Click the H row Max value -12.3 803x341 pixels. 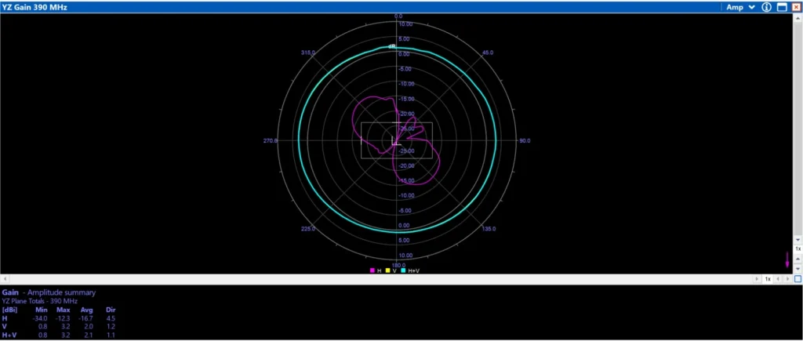(63, 318)
